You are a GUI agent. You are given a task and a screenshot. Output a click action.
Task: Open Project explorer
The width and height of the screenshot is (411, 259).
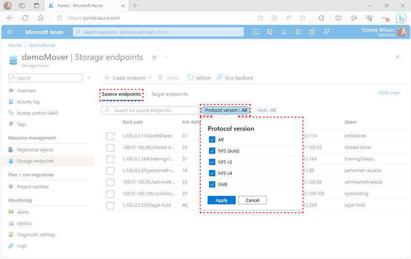pos(33,187)
